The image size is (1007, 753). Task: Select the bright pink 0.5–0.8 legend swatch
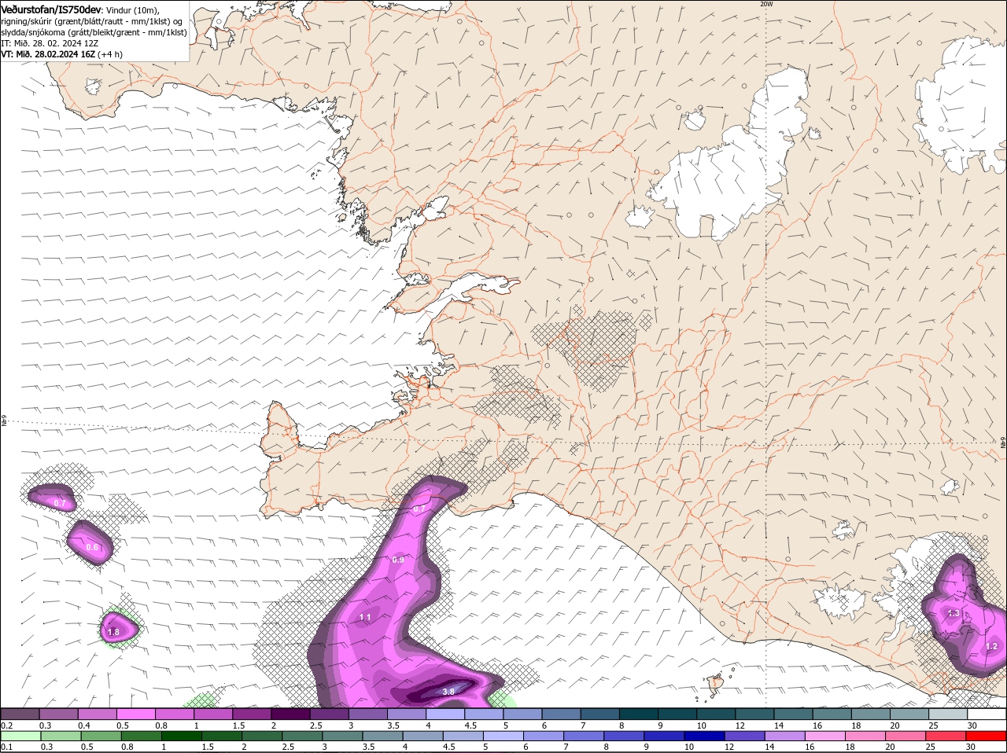(135, 714)
